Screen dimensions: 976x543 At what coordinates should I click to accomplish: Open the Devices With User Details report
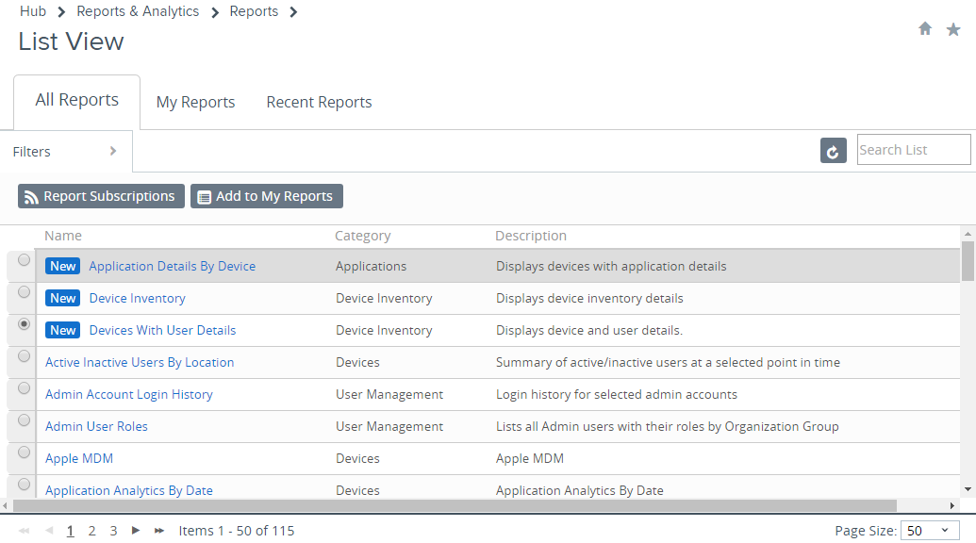coord(162,330)
